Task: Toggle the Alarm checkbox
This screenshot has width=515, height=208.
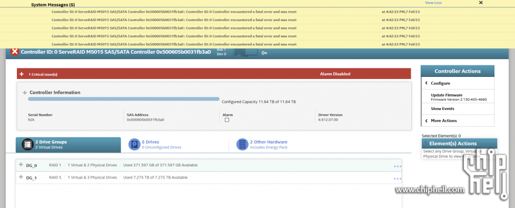Action: point(226,120)
